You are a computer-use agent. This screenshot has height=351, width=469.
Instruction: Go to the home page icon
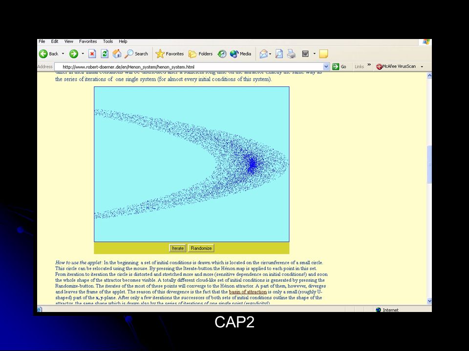117,54
